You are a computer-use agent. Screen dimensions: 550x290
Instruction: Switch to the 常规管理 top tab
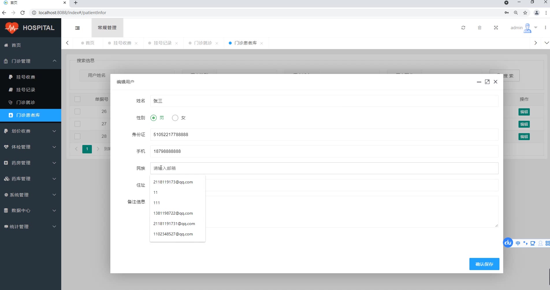pyautogui.click(x=107, y=28)
